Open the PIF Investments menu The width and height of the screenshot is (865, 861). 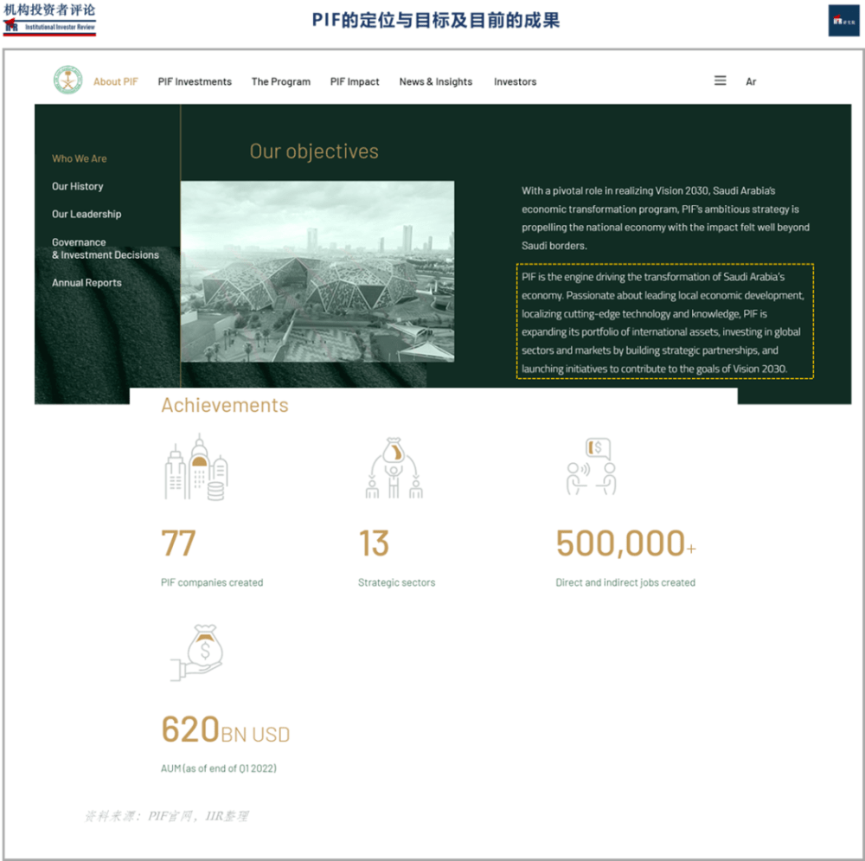pyautogui.click(x=195, y=81)
